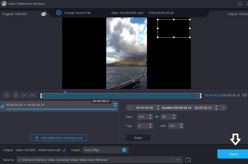The height and width of the screenshot is (164, 248).
Task: Click the set start bracket button
Action: (x=130, y=108)
